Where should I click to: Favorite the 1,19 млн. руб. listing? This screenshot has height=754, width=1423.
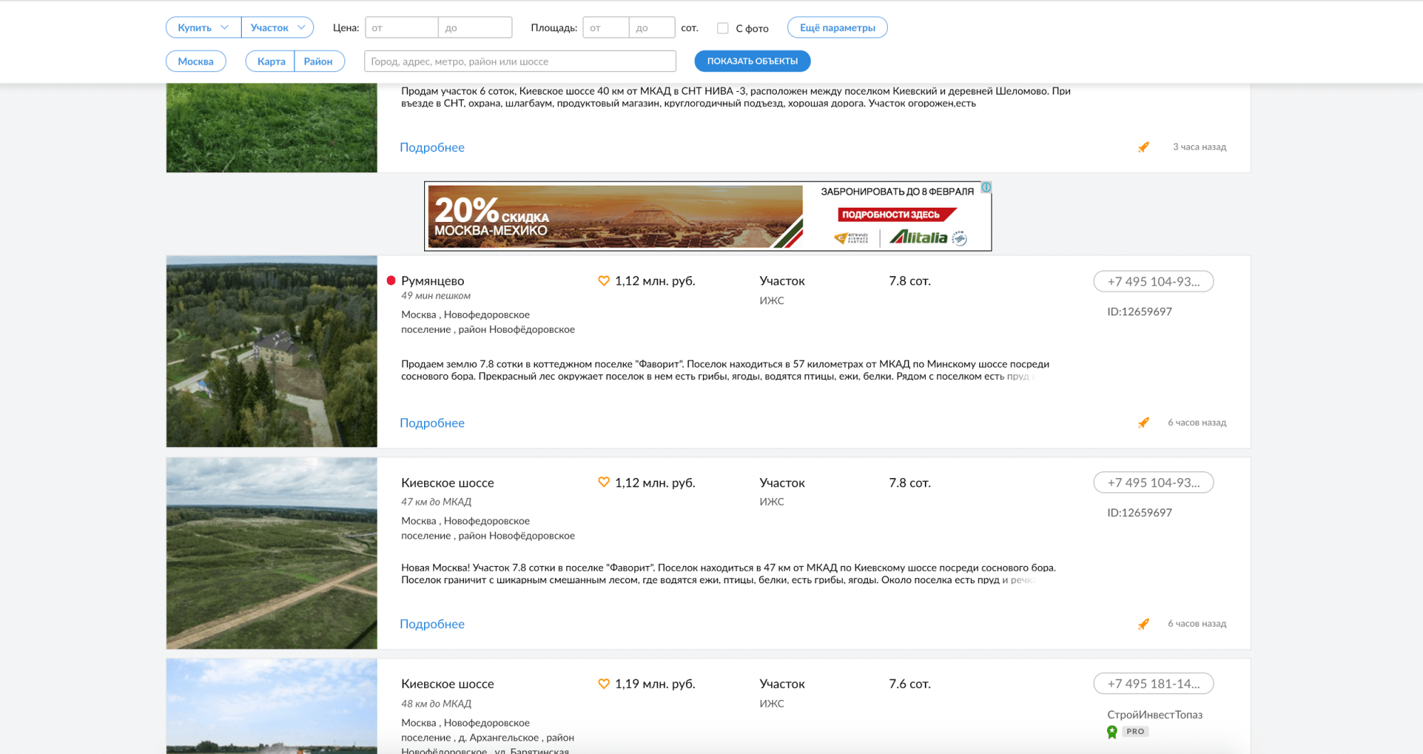click(x=603, y=684)
